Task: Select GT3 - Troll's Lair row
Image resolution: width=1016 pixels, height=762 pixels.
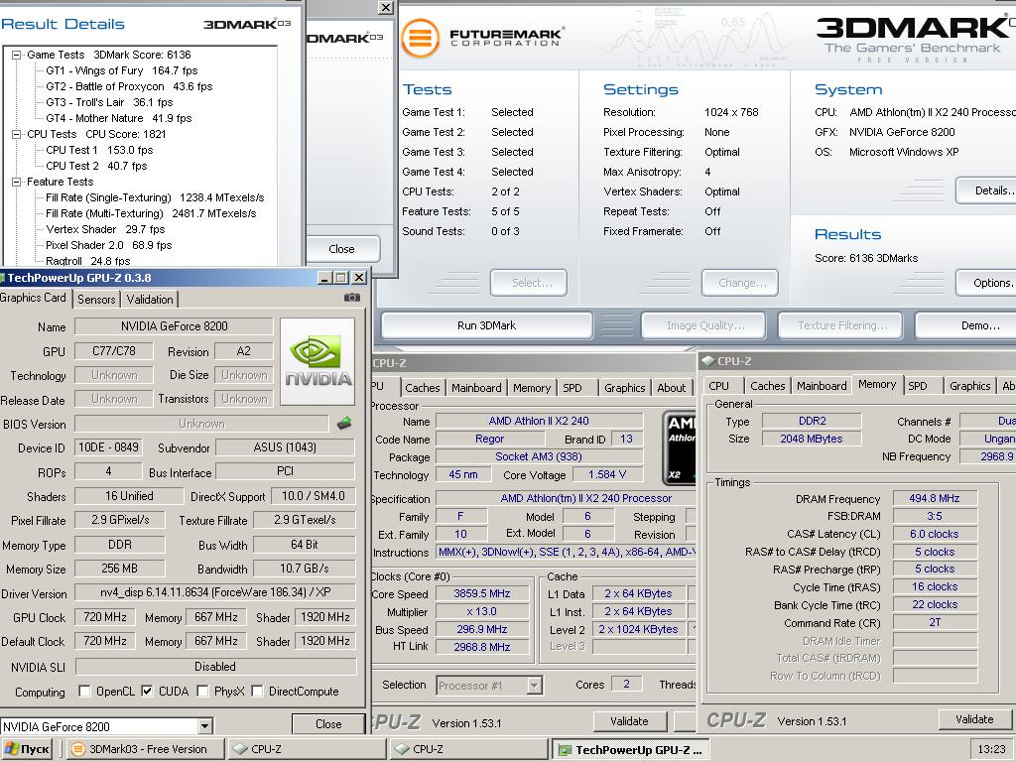Action: click(x=109, y=102)
